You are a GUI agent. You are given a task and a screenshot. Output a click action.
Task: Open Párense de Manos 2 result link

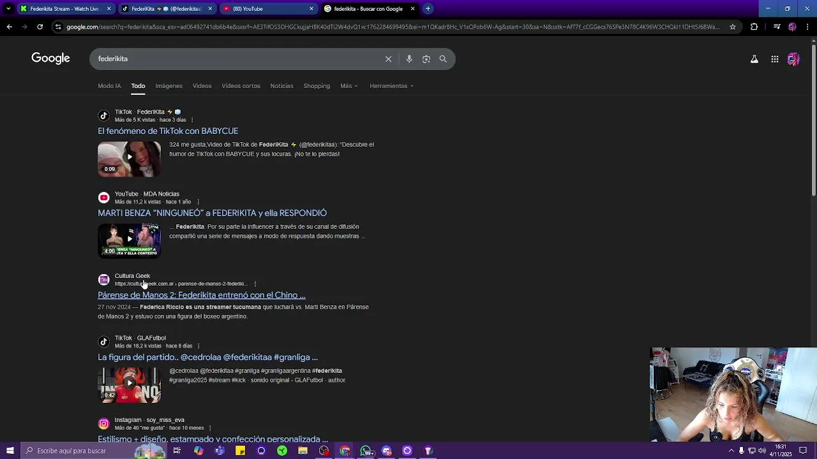click(202, 295)
